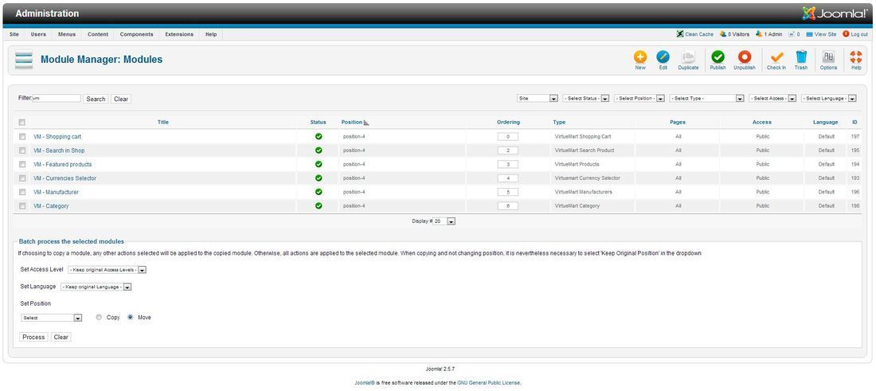Toggle status of VM - Shopping cart

click(319, 136)
